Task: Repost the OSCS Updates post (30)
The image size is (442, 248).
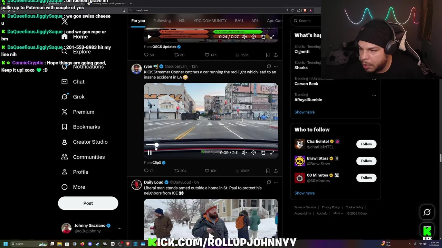Action: point(179,55)
